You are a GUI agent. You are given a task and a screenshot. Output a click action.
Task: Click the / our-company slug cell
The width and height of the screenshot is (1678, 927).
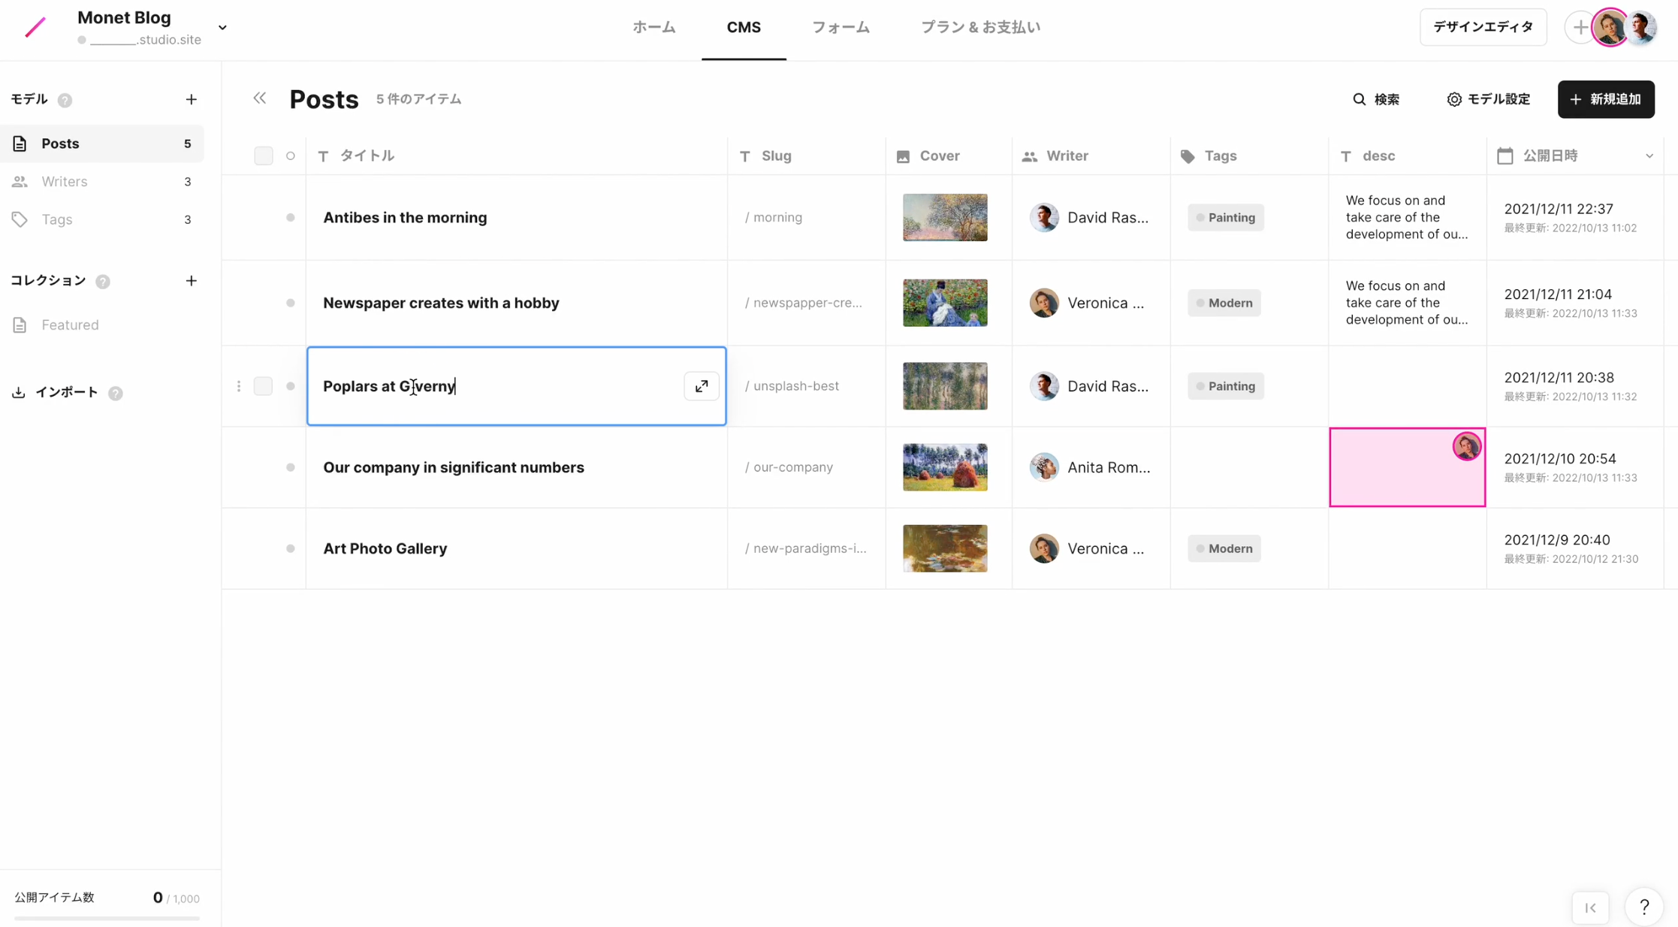click(x=806, y=467)
